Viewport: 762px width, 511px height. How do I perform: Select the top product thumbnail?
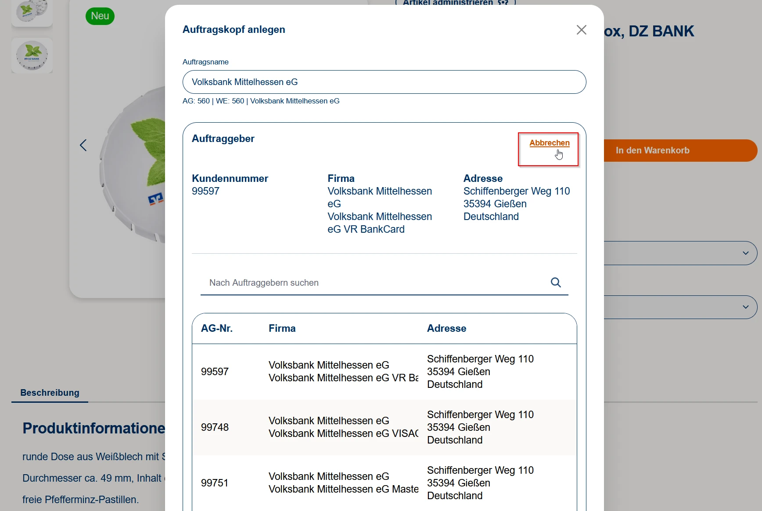(x=32, y=12)
